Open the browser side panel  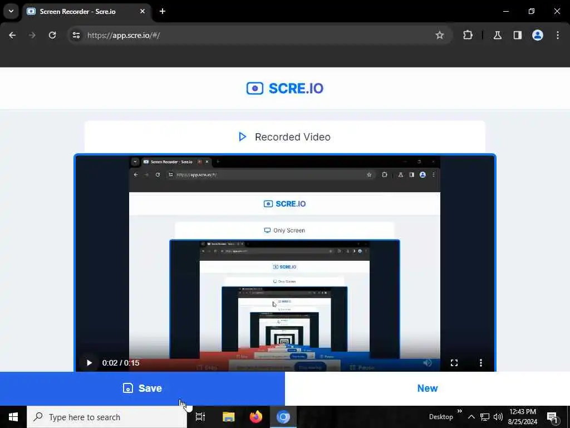[x=518, y=35]
